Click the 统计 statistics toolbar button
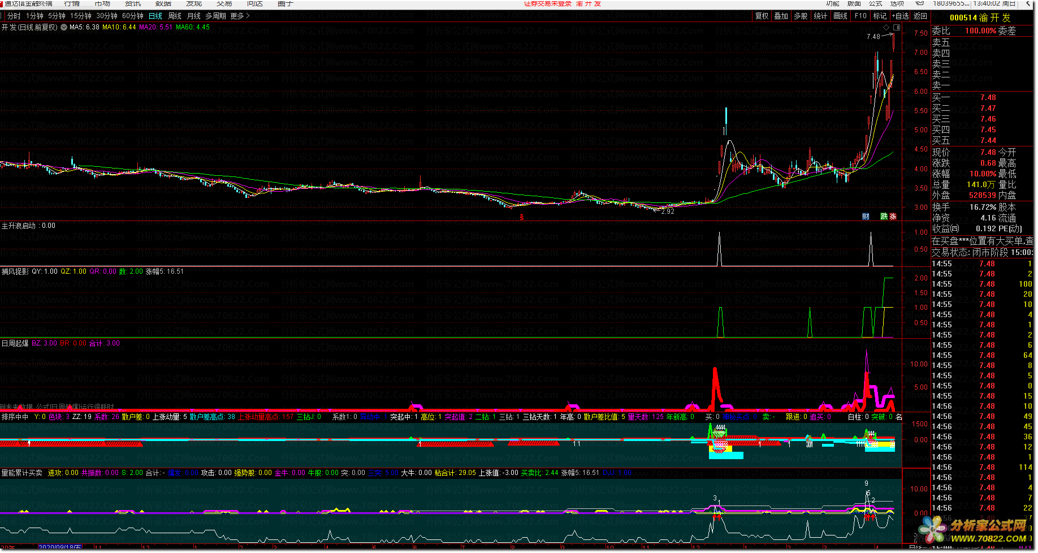1038x553 pixels. tap(820, 16)
